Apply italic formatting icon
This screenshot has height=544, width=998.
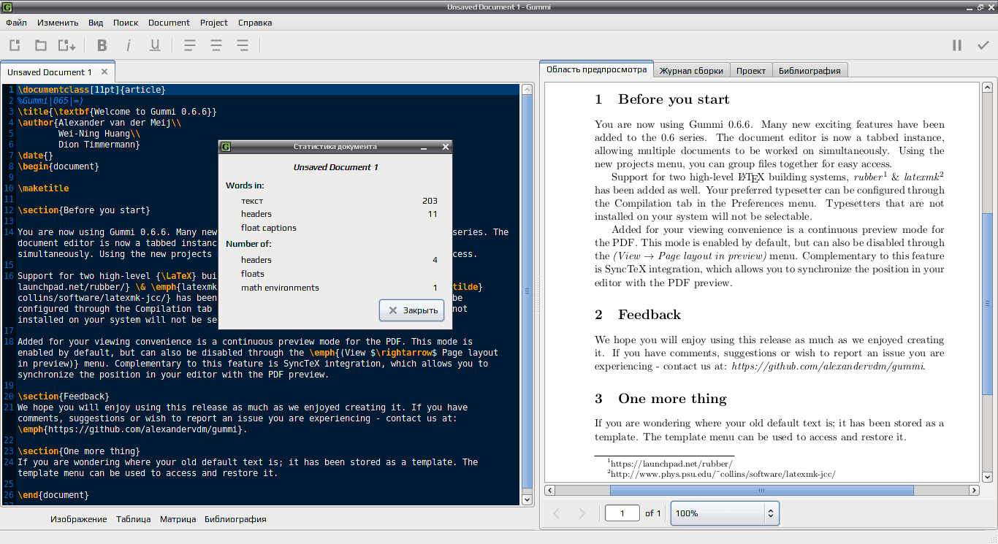pyautogui.click(x=129, y=45)
